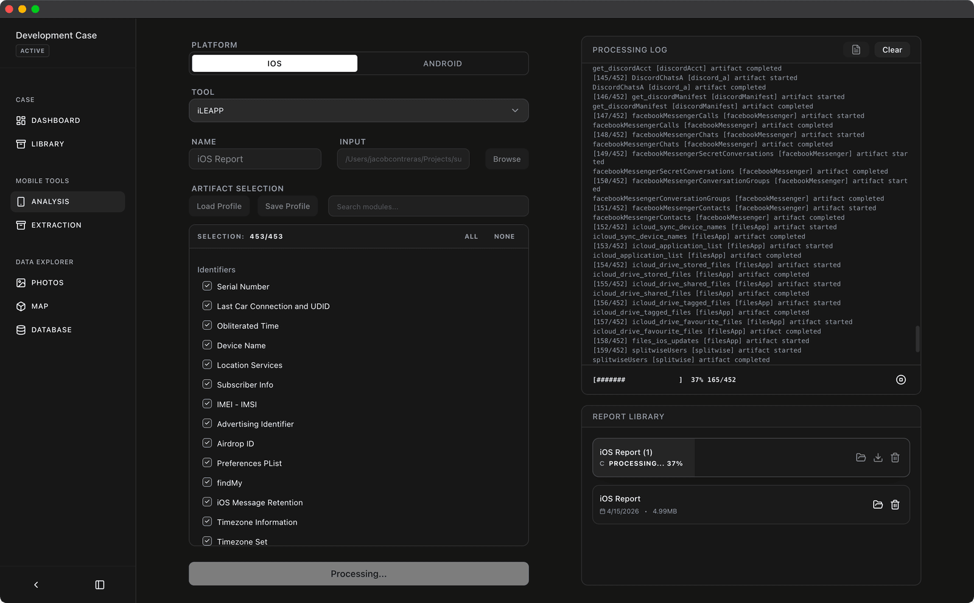Click the Input path field
This screenshot has height=603, width=974.
click(403, 159)
